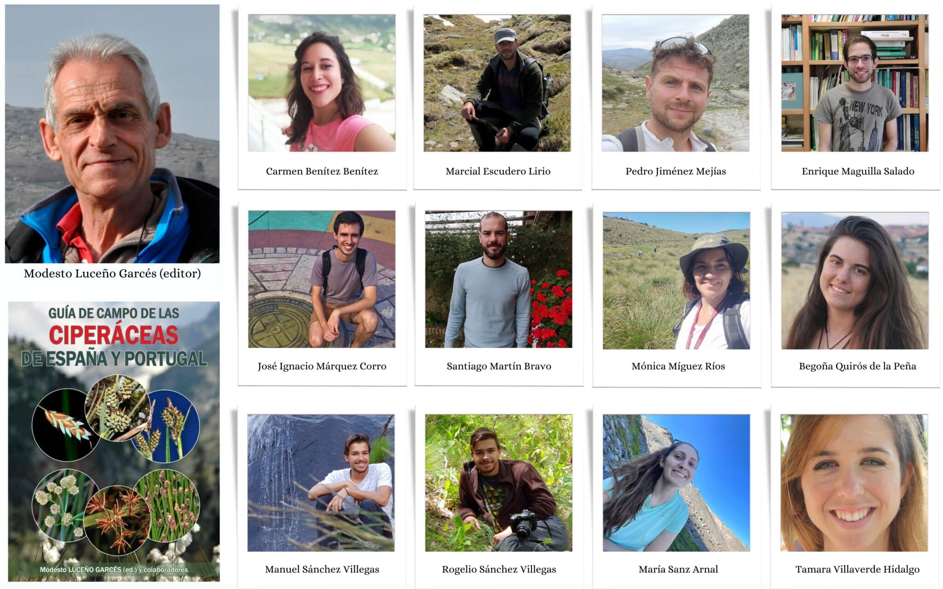Screen dimensions: 943x589
Task: Click the 'Modesto Luceño Garcés (editor)' caption
Action: pyautogui.click(x=112, y=273)
